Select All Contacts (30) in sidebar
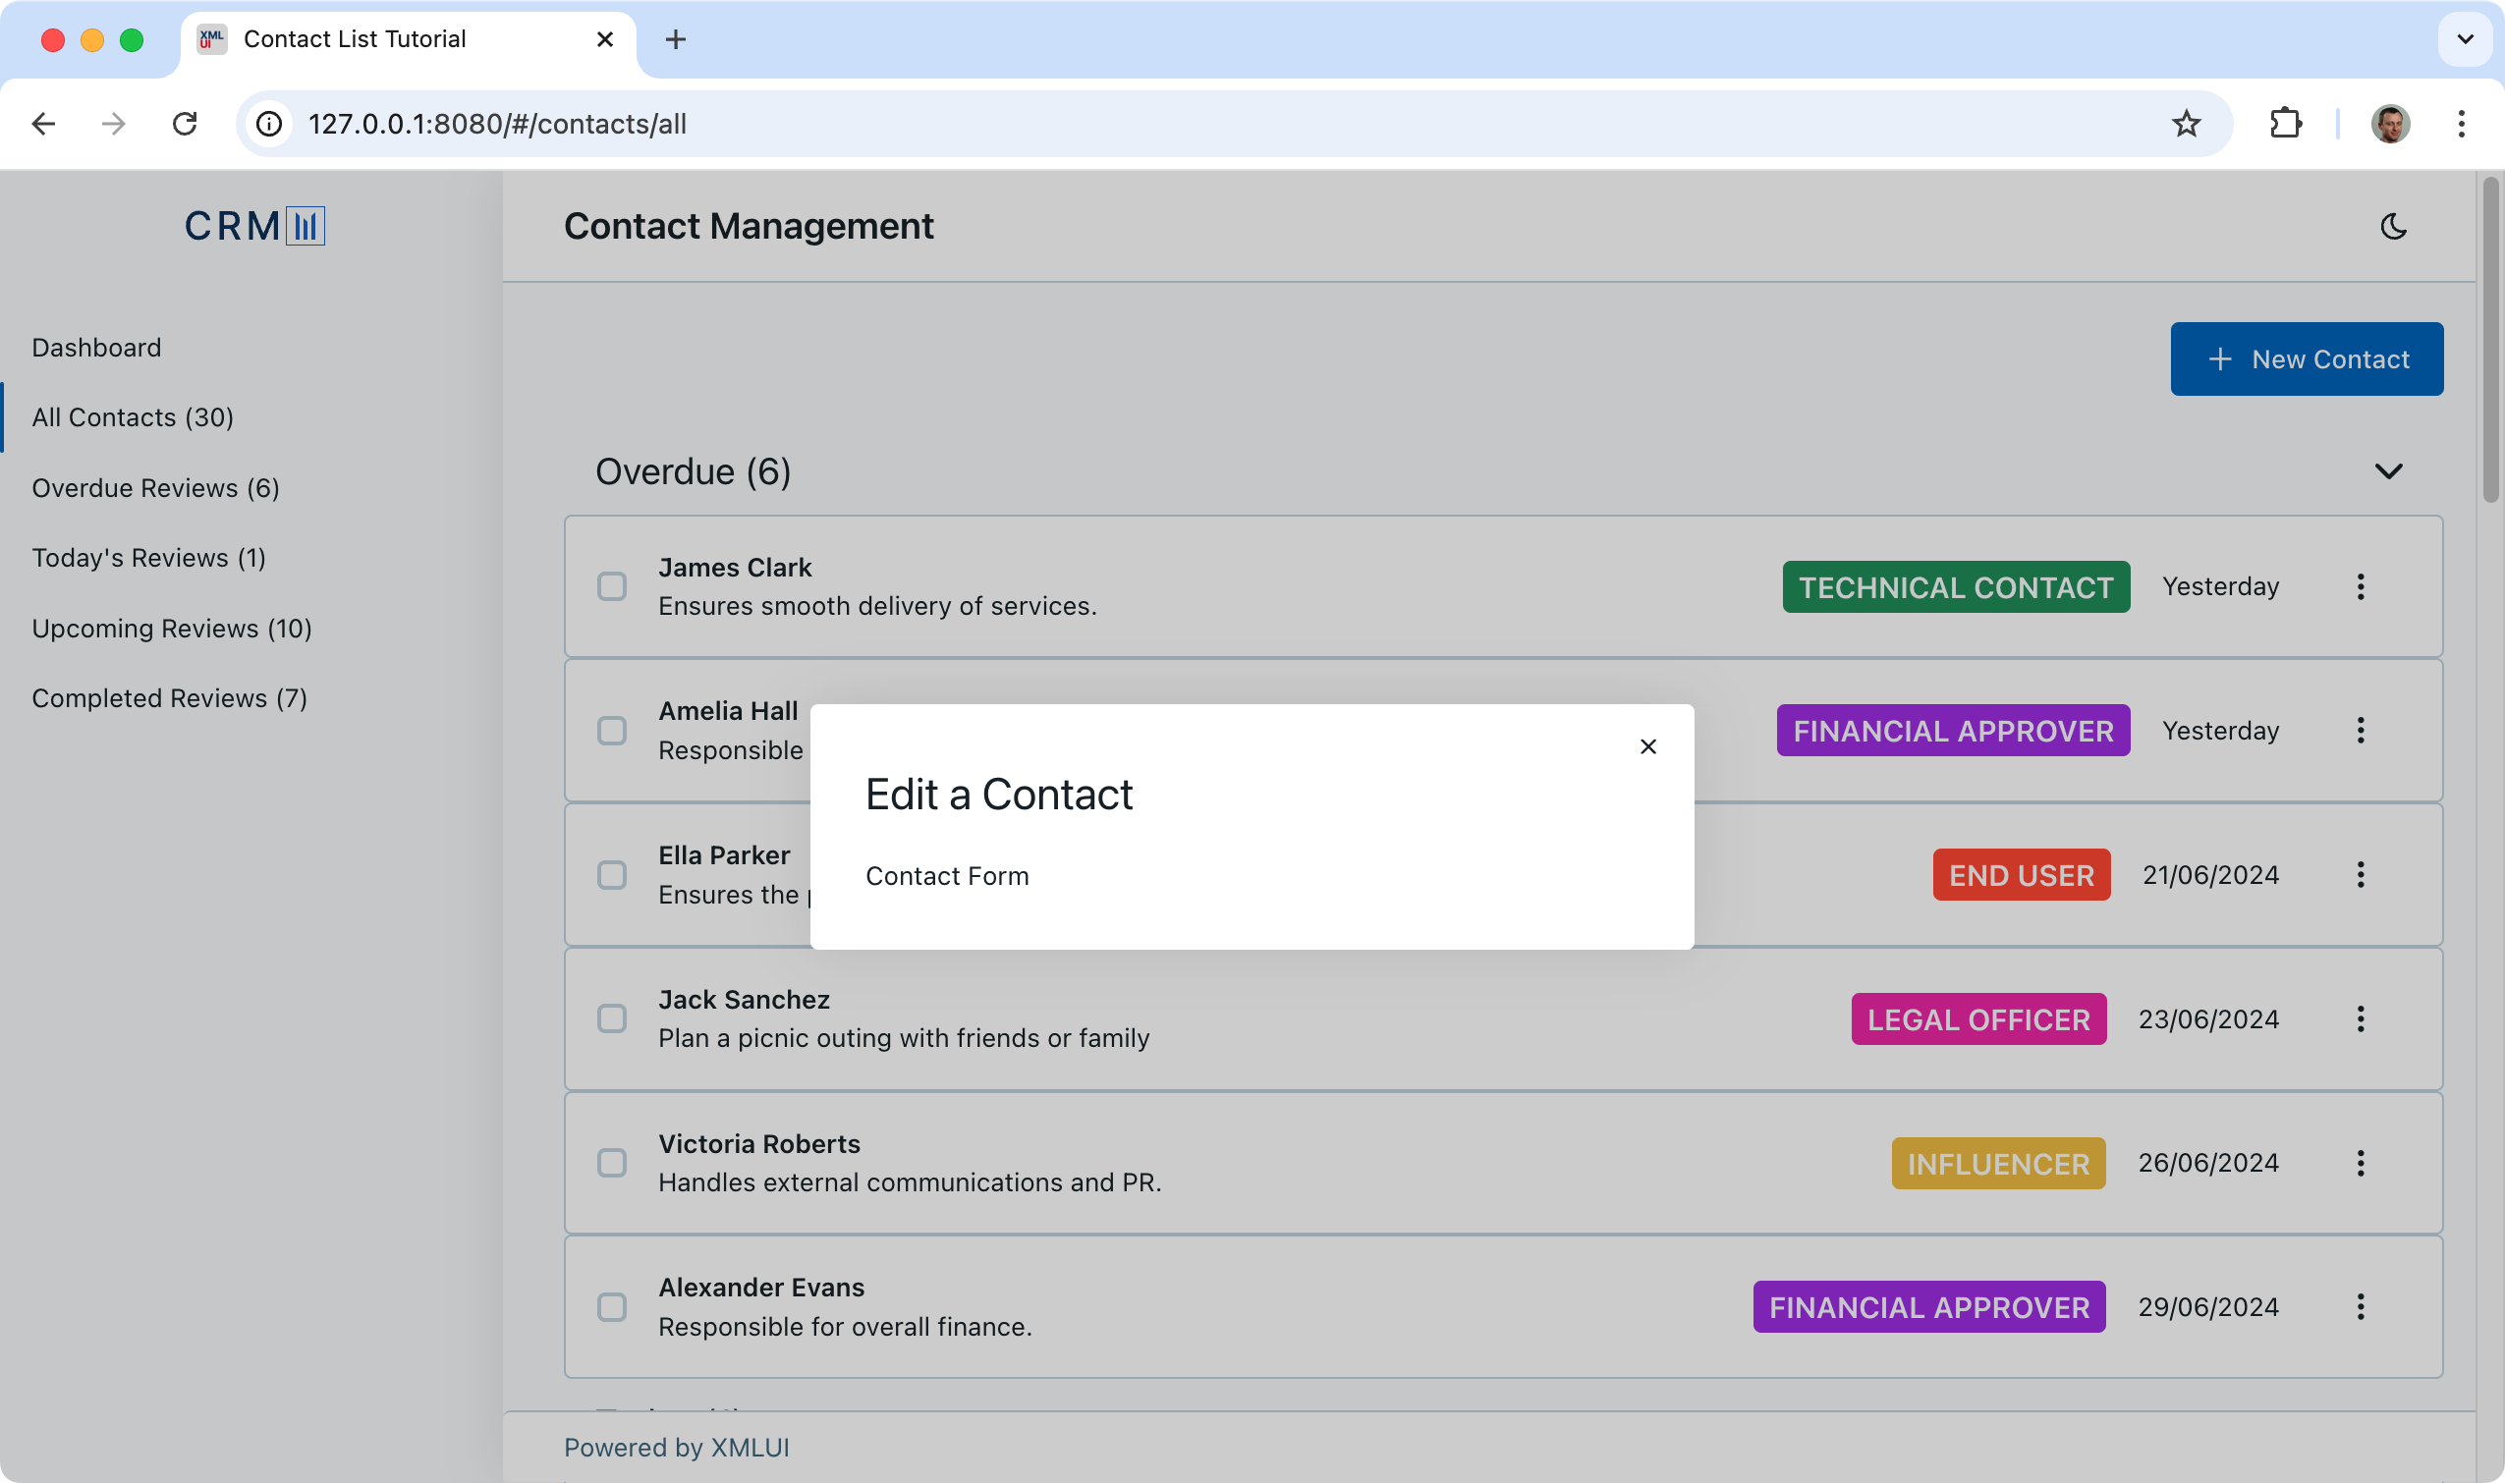 [133, 417]
